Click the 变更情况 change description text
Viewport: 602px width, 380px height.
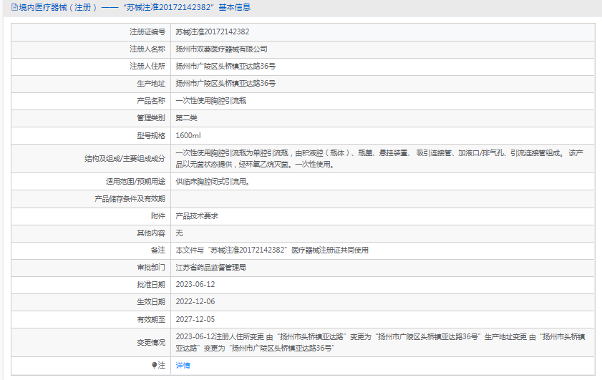pyautogui.click(x=380, y=342)
